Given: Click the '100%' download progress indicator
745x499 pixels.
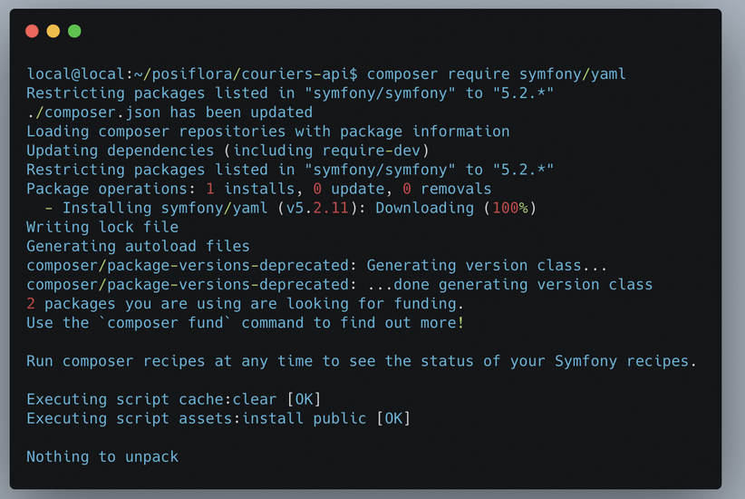Looking at the screenshot, I should click(x=510, y=208).
